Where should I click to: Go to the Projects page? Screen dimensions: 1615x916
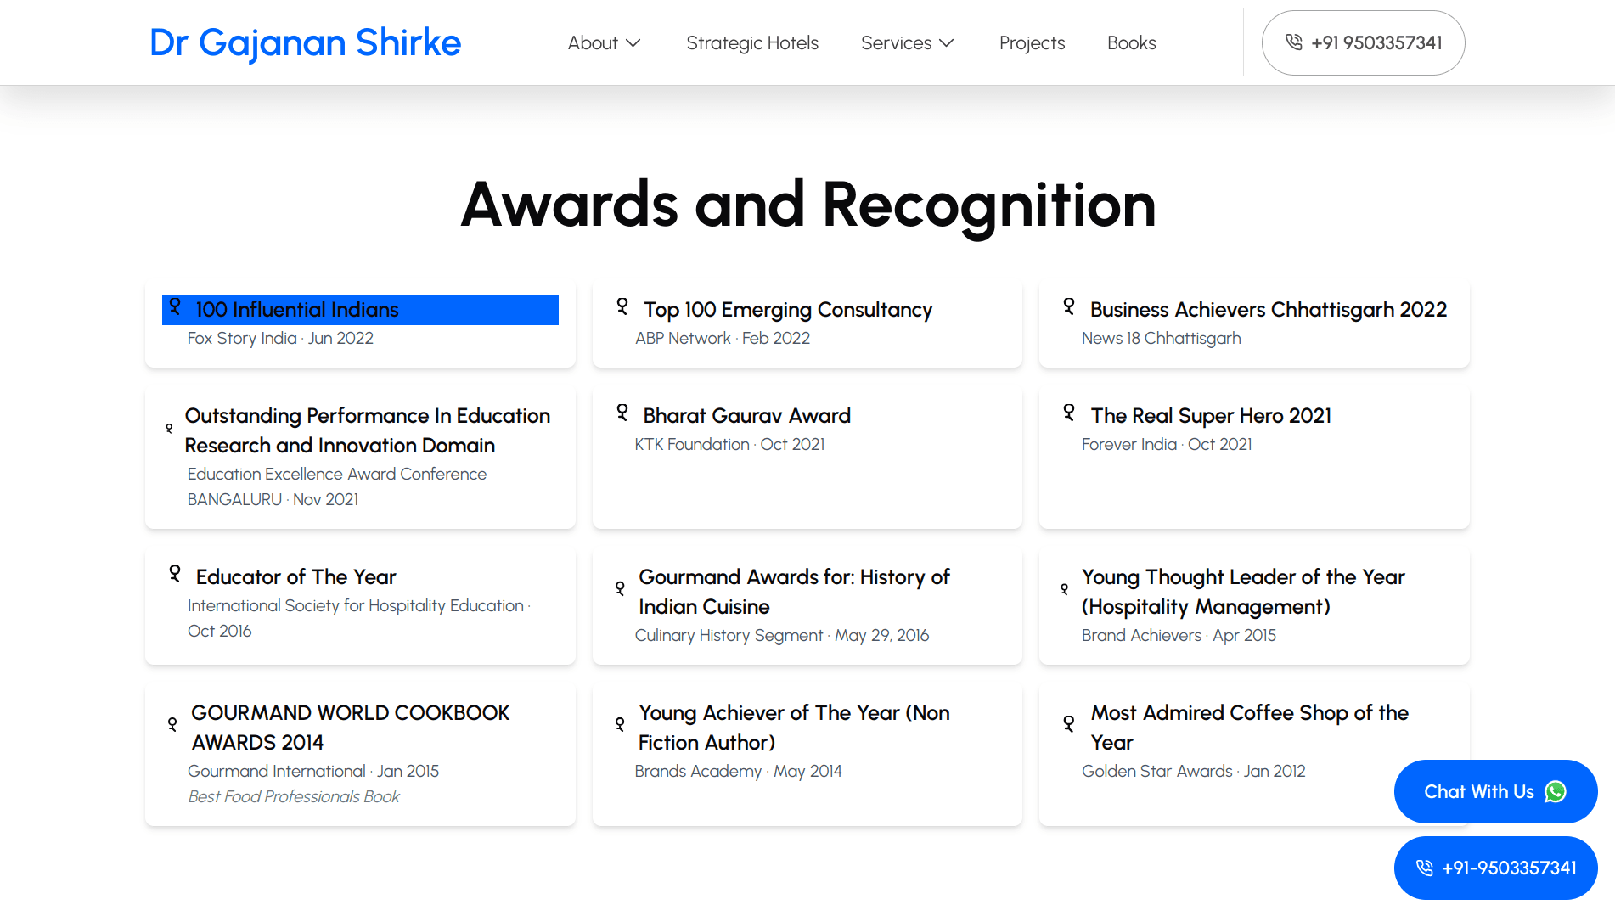tap(1032, 43)
